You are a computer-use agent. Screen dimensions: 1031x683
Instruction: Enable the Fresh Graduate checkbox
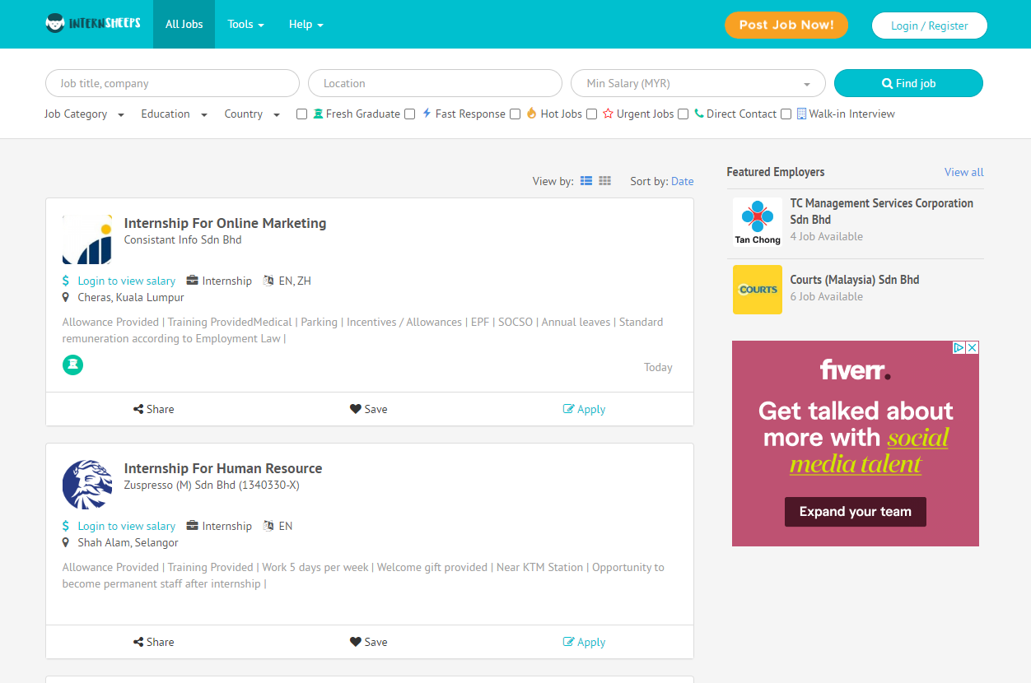pyautogui.click(x=302, y=114)
